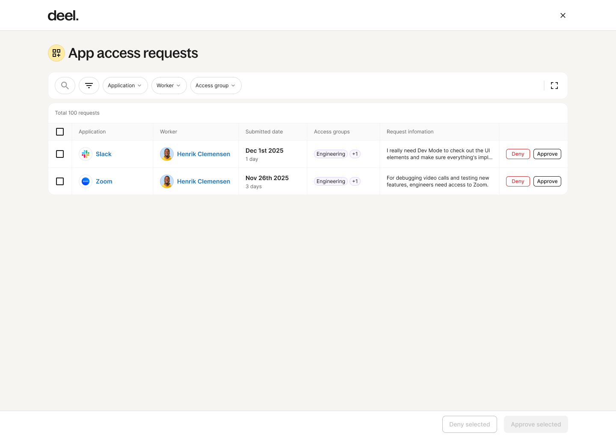The height and width of the screenshot is (438, 616).
Task: Open the Access group filter dropdown
Action: 216,86
